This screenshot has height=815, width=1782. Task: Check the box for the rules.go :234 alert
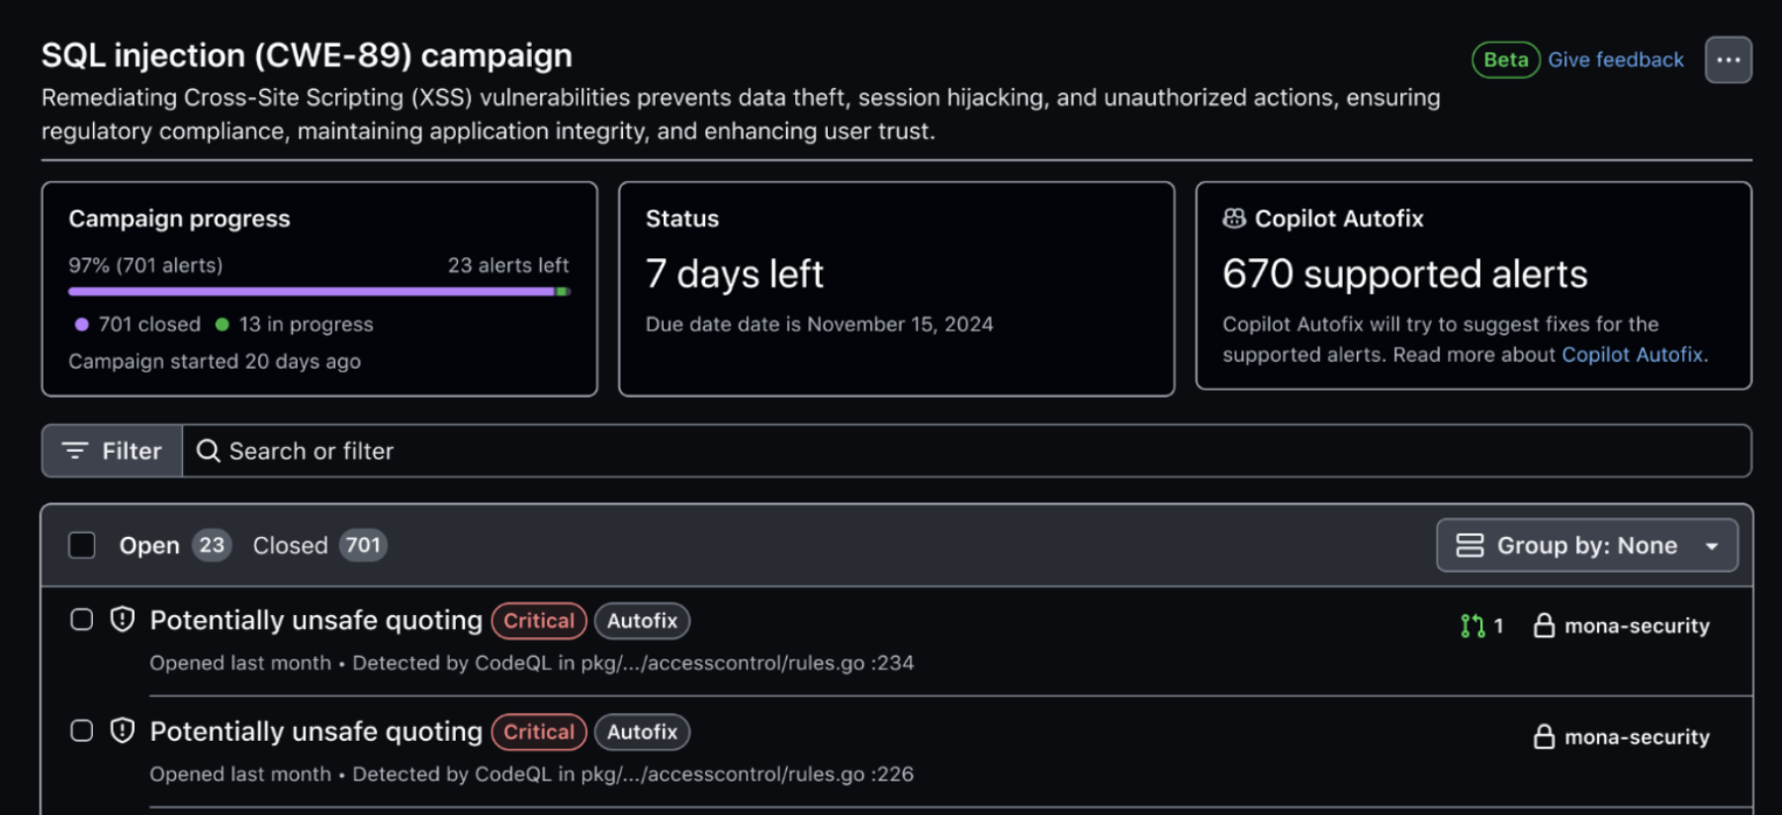[82, 620]
